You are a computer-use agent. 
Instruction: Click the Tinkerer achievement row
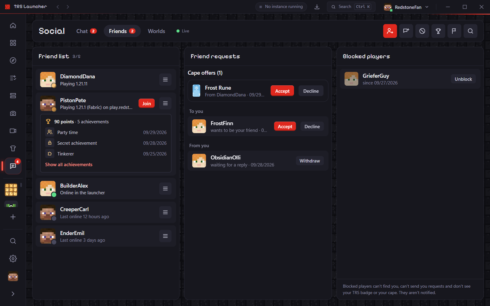(x=106, y=154)
